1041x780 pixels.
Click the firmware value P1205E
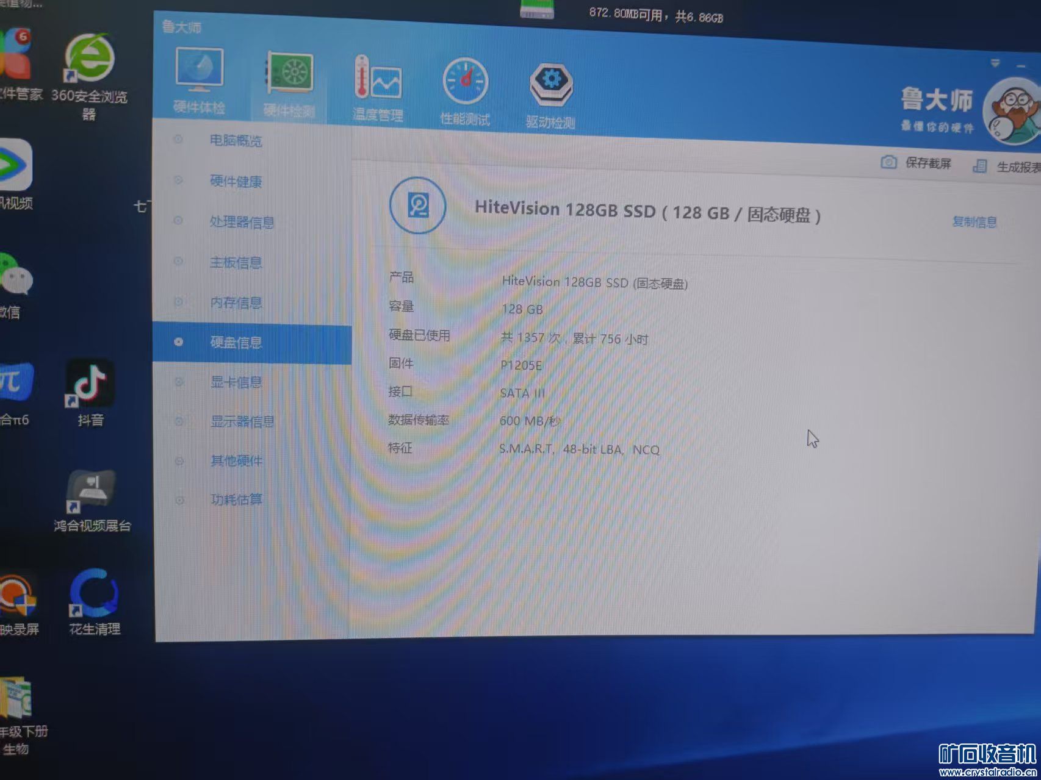pyautogui.click(x=521, y=365)
